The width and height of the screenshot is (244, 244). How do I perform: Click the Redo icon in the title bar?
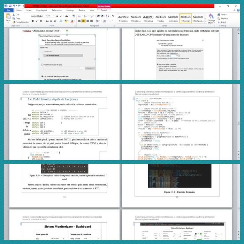point(19,6)
